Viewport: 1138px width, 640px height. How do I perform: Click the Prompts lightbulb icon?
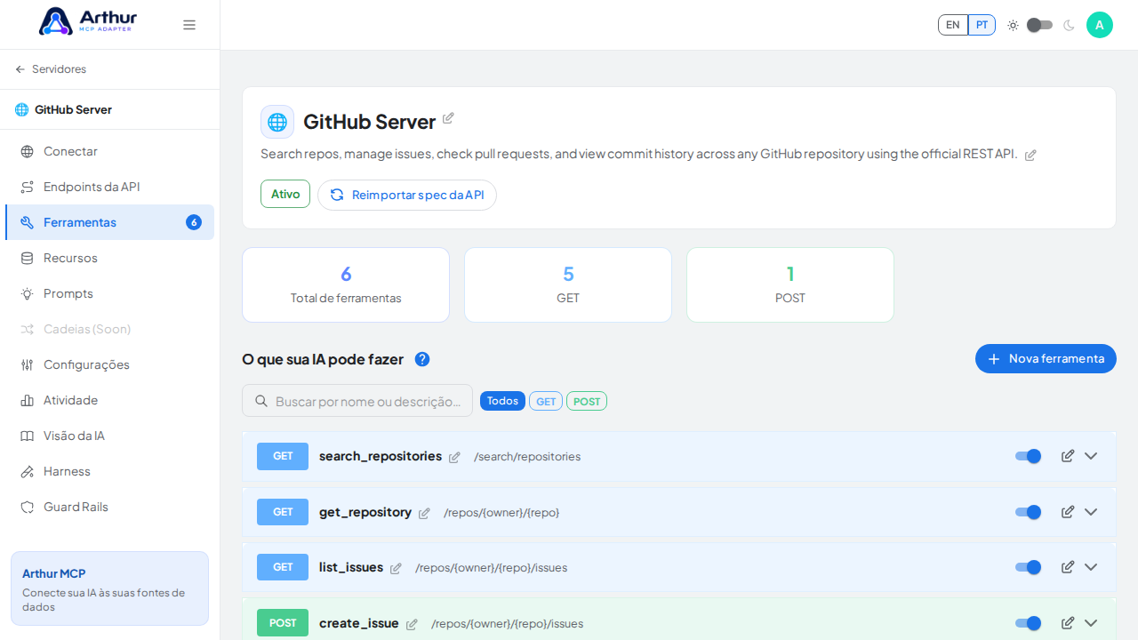[x=28, y=293]
